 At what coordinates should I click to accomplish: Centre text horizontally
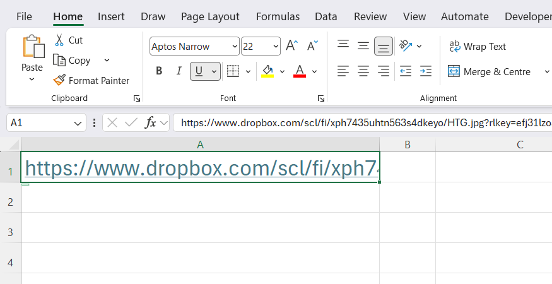pos(363,71)
